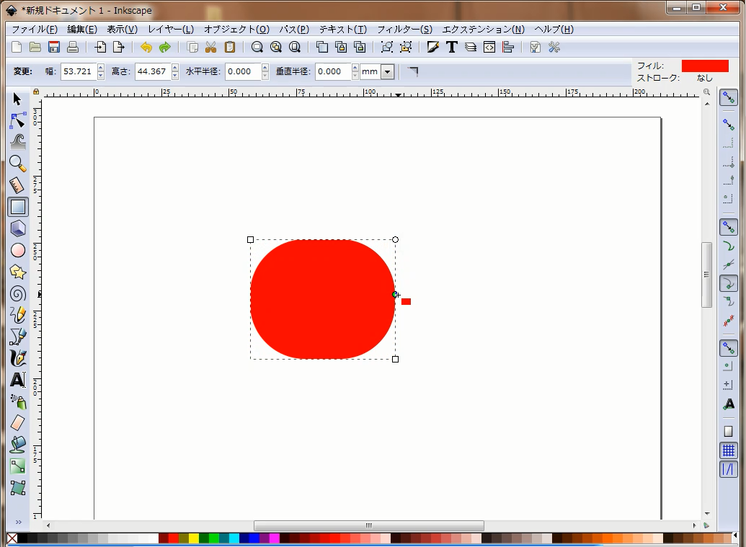Select the Zoom magnifier tool
This screenshot has height=547, width=746.
[x=17, y=164]
